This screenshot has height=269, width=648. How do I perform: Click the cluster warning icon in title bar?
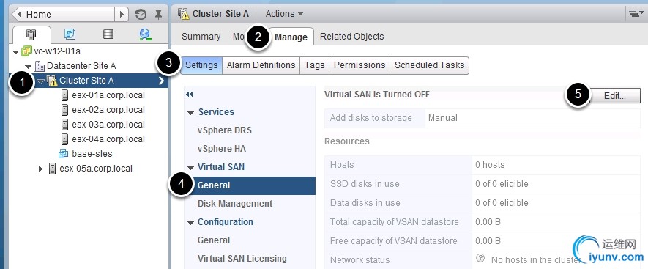[184, 14]
